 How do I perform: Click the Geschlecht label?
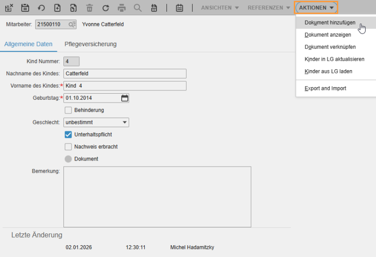click(46, 122)
